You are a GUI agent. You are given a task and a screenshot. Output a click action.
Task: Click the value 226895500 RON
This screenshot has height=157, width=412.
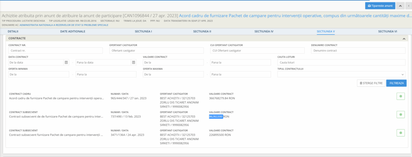tap(220, 135)
